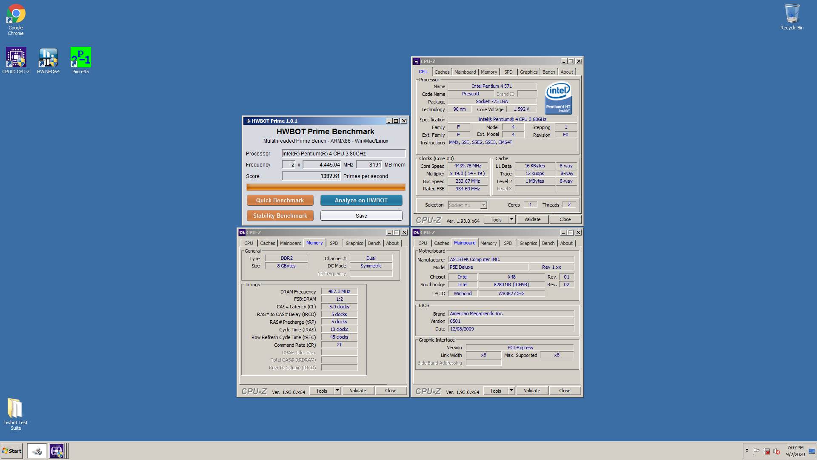This screenshot has width=817, height=460.
Task: Click the CPU-Z icon in the Mainboard window title bar
Action: (x=416, y=233)
